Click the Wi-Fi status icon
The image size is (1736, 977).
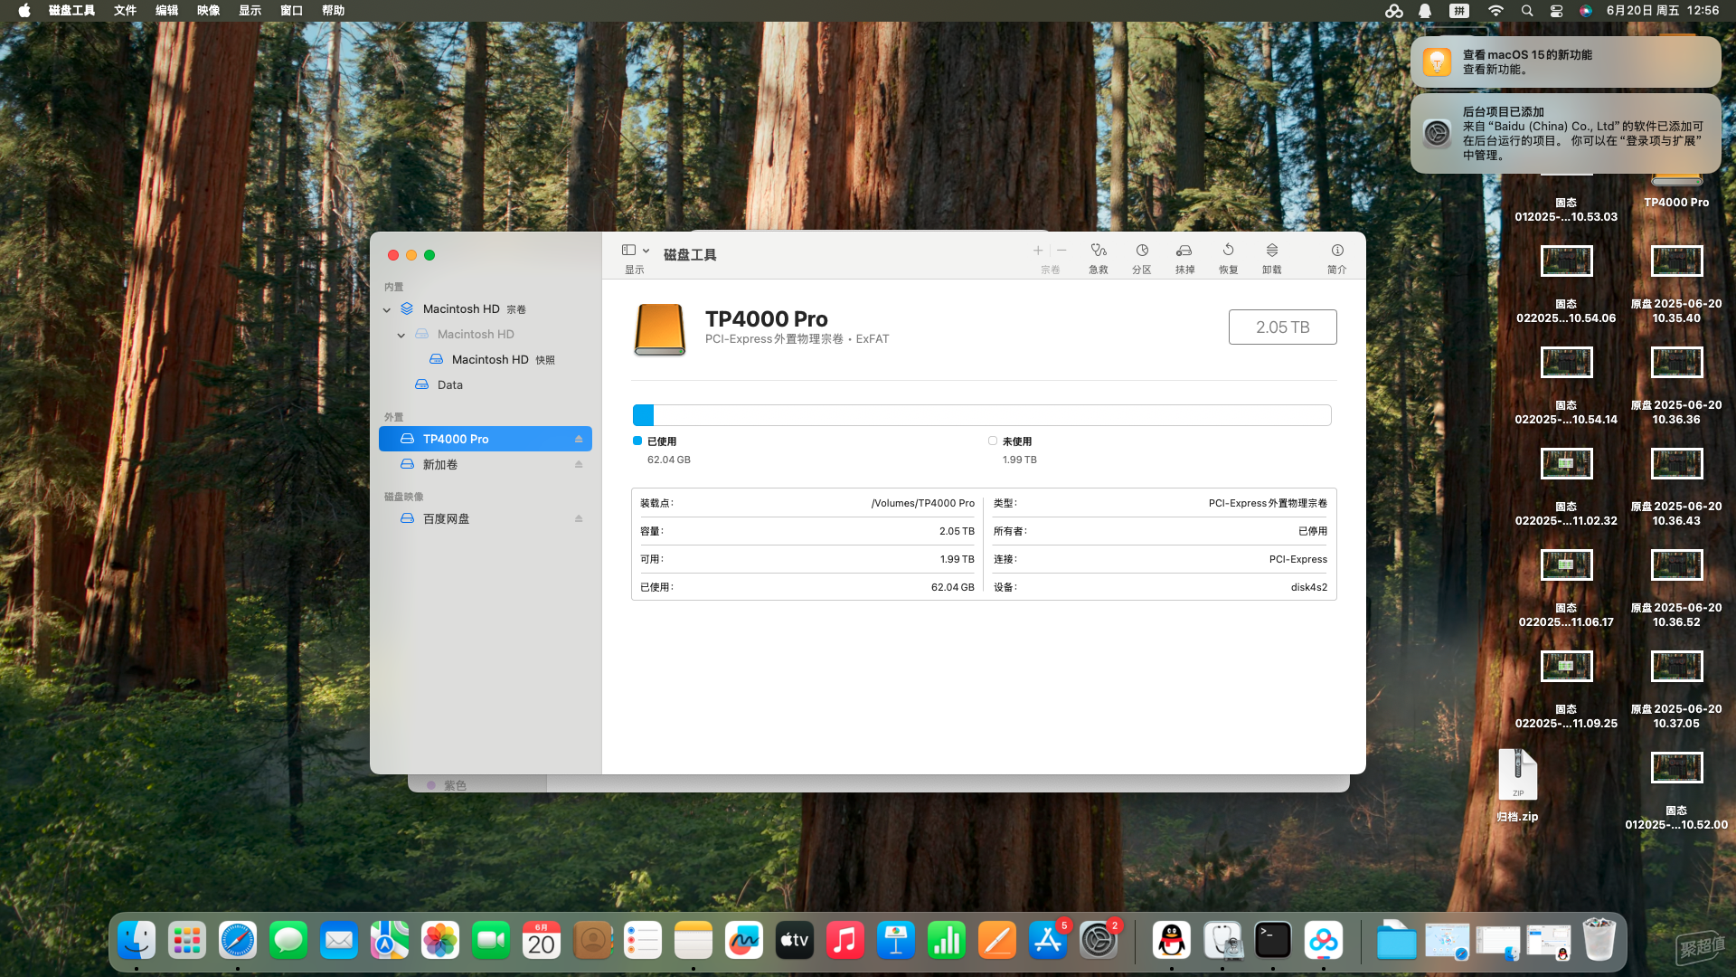1495,11
